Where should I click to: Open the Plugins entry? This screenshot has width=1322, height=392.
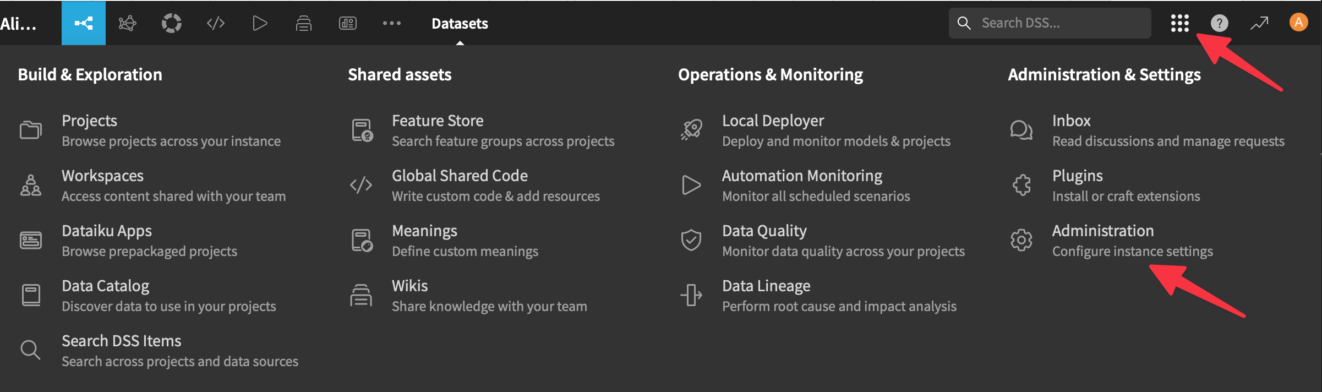tap(1077, 176)
